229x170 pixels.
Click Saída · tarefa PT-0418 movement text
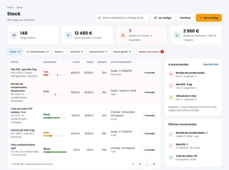123,91
